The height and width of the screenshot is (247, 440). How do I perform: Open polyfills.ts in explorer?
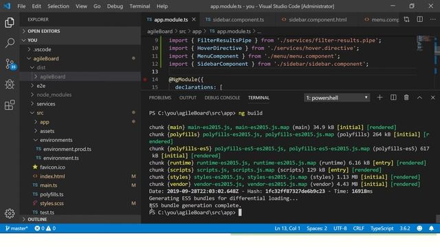[x=52, y=194]
